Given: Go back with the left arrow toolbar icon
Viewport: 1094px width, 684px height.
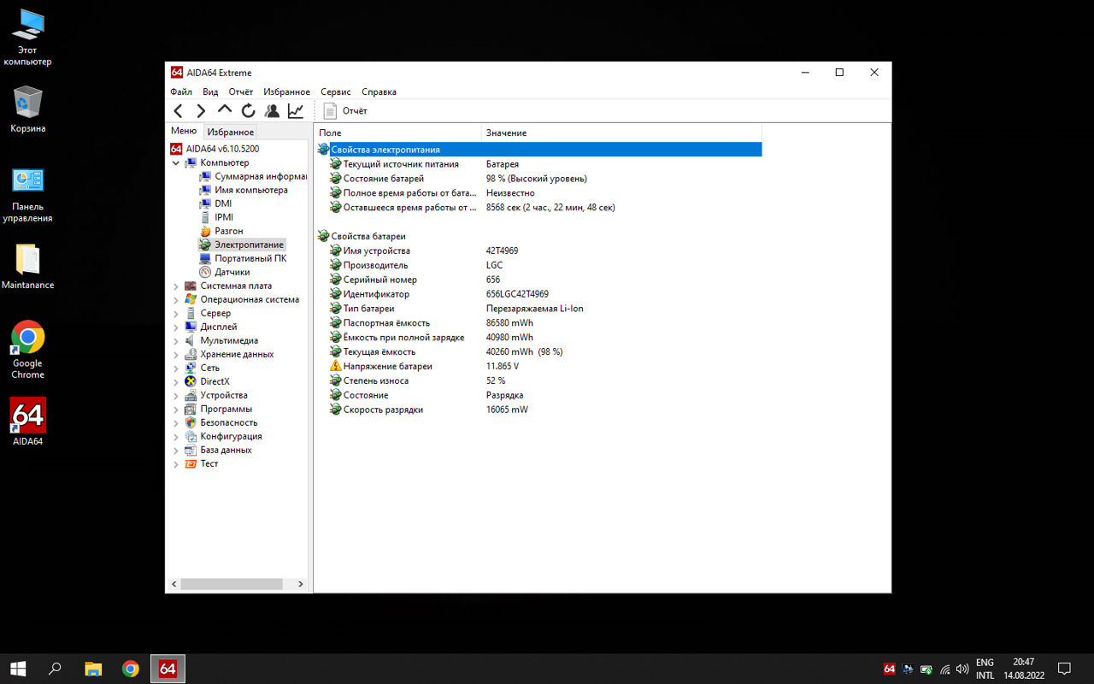Looking at the screenshot, I should tap(178, 110).
